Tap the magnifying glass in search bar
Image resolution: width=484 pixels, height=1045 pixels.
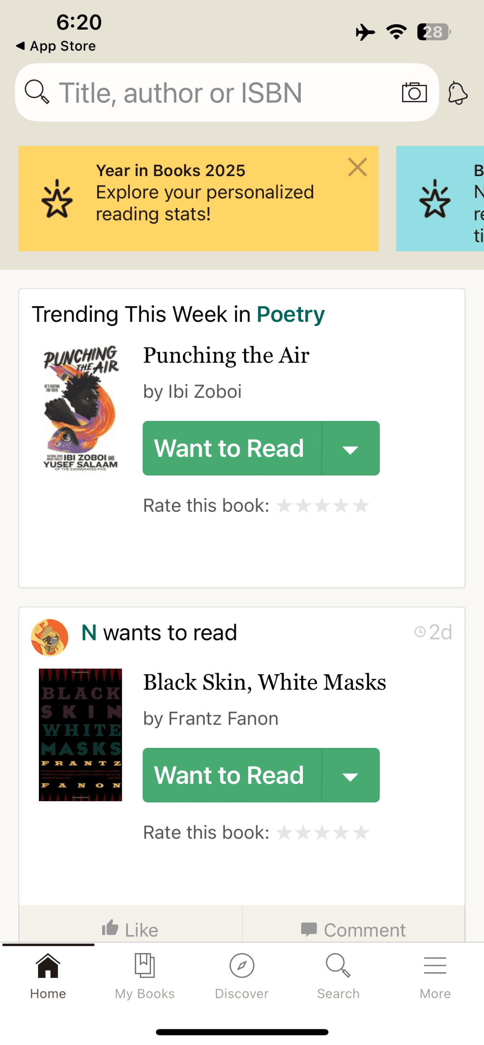[x=37, y=92]
